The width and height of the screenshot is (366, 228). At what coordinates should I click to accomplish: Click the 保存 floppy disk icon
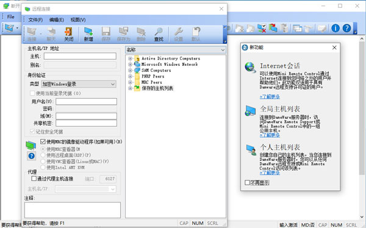(106, 32)
